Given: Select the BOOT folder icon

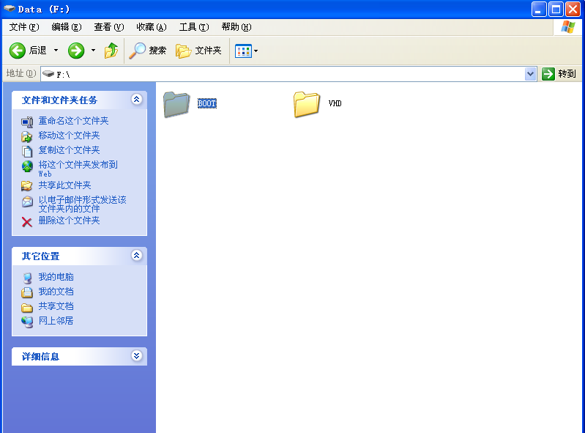Looking at the screenshot, I should (x=177, y=105).
